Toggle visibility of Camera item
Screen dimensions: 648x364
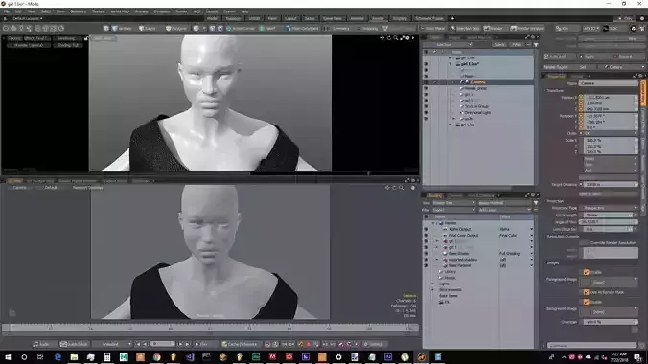pyautogui.click(x=426, y=82)
